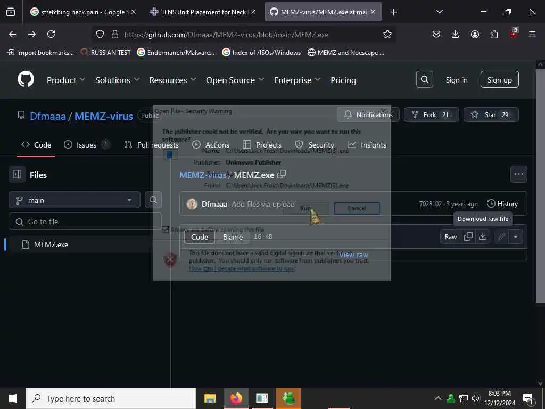Image resolution: width=545 pixels, height=409 pixels.
Task: Select MEMZ.exe in the file tree
Action: [x=51, y=244]
